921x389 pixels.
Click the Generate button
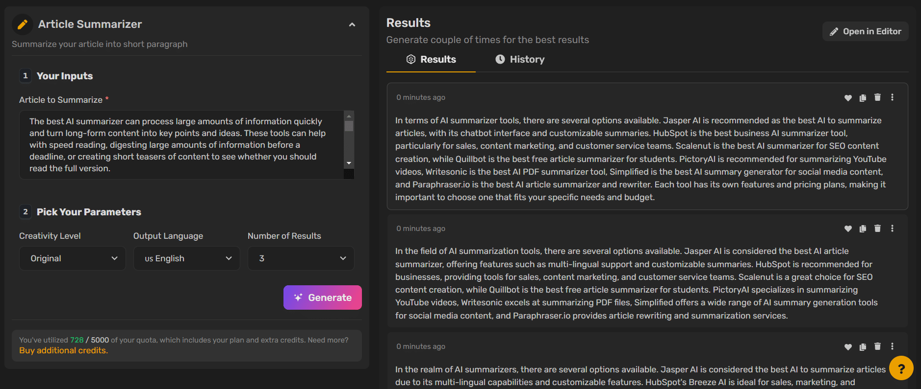[x=322, y=297]
